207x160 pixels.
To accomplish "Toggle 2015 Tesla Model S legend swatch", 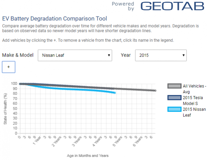I will coord(174,98).
